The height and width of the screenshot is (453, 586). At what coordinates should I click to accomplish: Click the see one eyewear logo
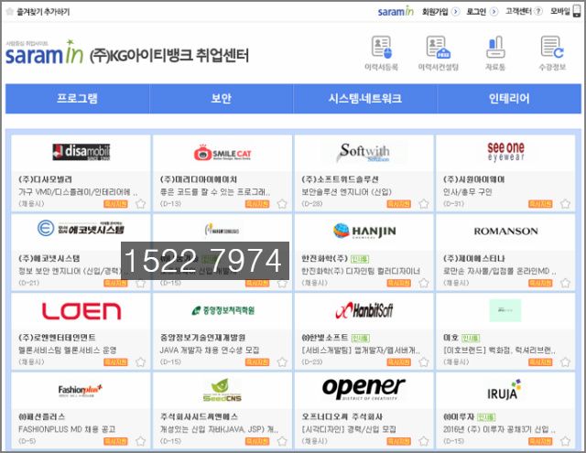point(506,151)
